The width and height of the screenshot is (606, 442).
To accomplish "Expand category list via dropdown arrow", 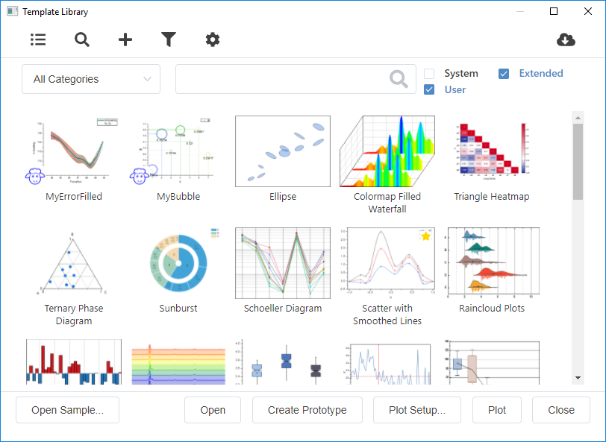I will (x=148, y=78).
